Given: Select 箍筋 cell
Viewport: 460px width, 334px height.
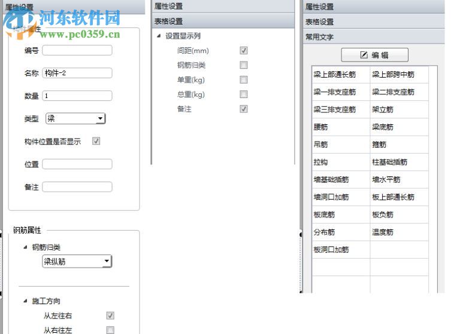Looking at the screenshot, I should pyautogui.click(x=400, y=145).
